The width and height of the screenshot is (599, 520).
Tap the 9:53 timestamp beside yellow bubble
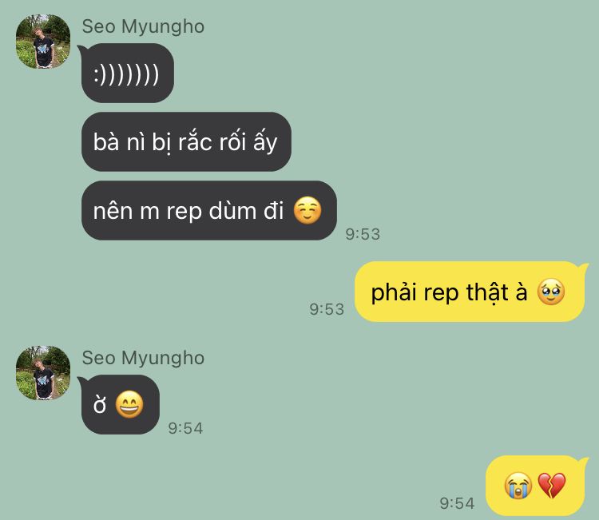(327, 309)
